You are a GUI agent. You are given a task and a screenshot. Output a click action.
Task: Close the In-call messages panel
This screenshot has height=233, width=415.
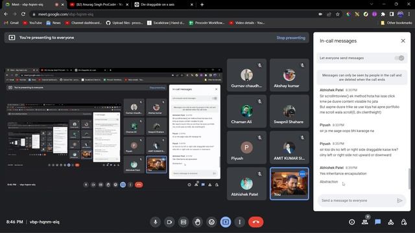tap(403, 41)
